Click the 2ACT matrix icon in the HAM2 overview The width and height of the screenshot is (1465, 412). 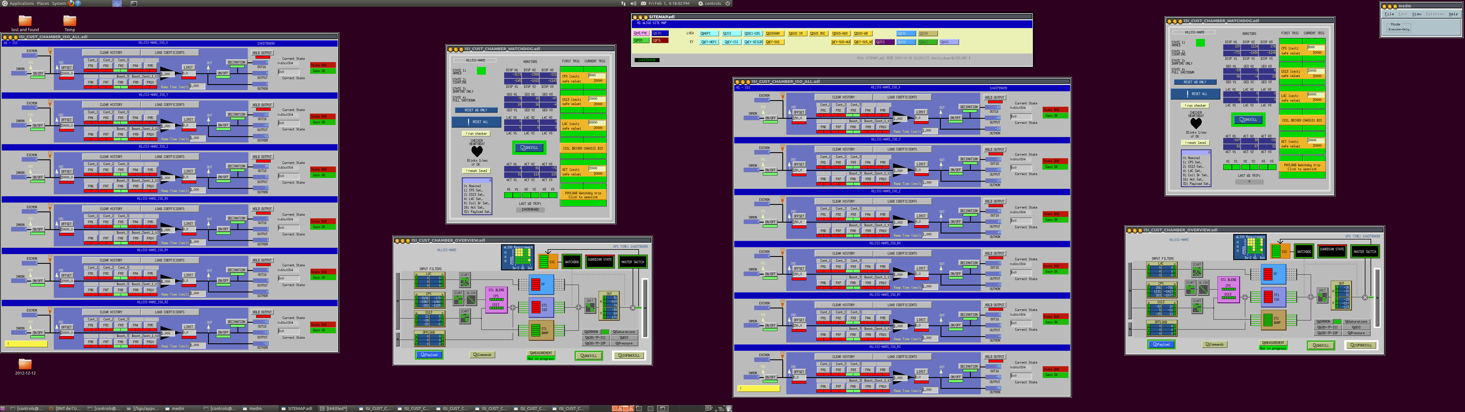590,306
